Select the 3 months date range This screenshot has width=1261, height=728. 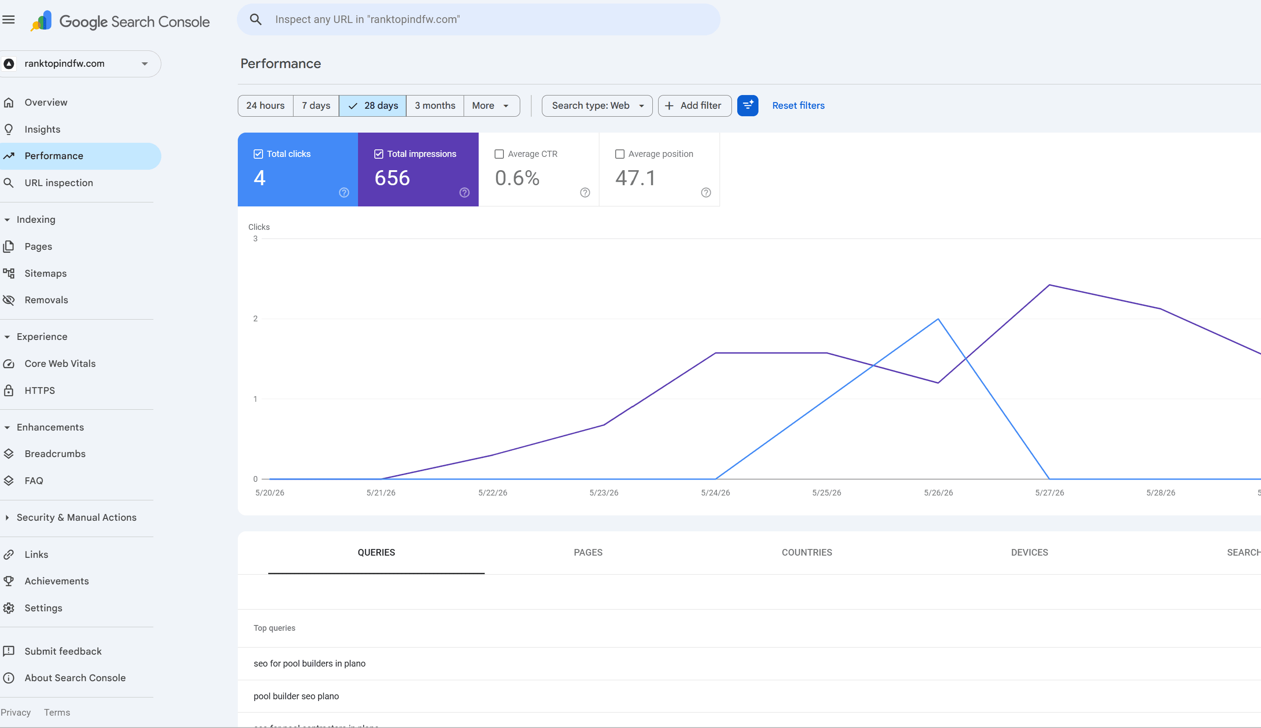point(435,106)
